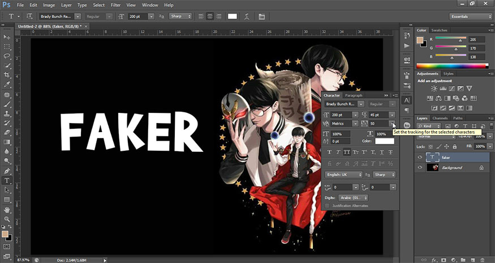Add a Levels adjustment

[x=443, y=89]
